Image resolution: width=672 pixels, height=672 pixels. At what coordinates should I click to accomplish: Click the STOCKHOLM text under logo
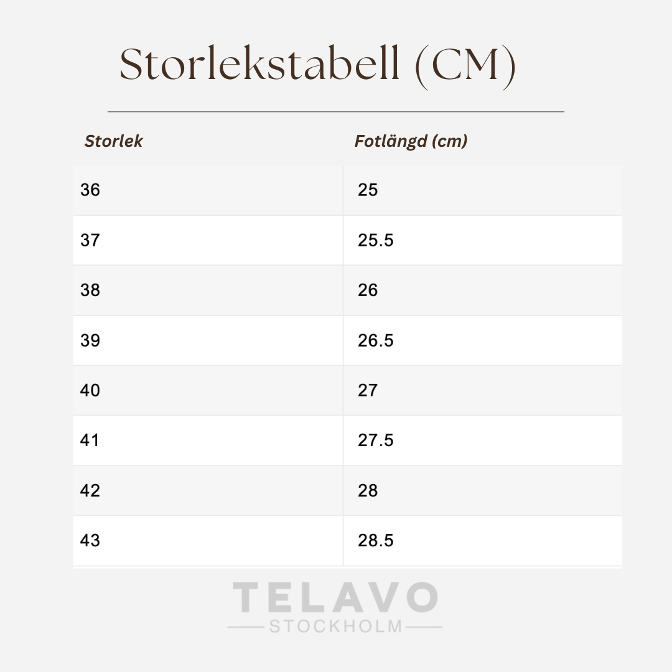[335, 626]
